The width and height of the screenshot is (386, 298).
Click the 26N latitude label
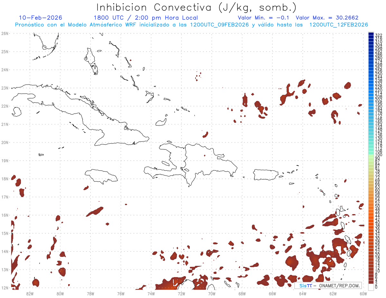point(5,33)
